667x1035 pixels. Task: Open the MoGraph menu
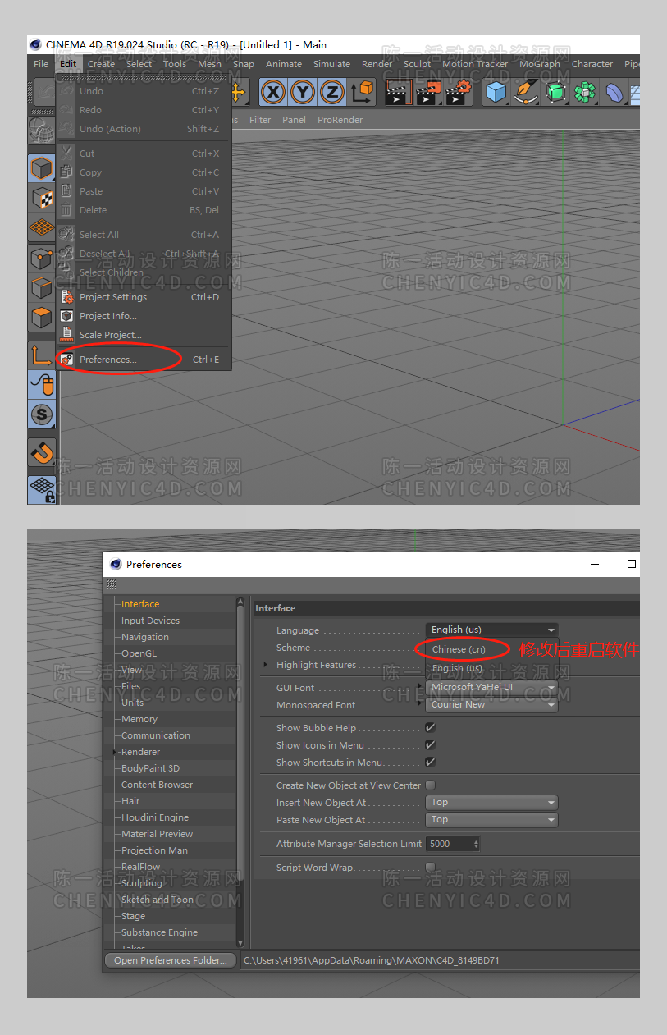[x=540, y=64]
